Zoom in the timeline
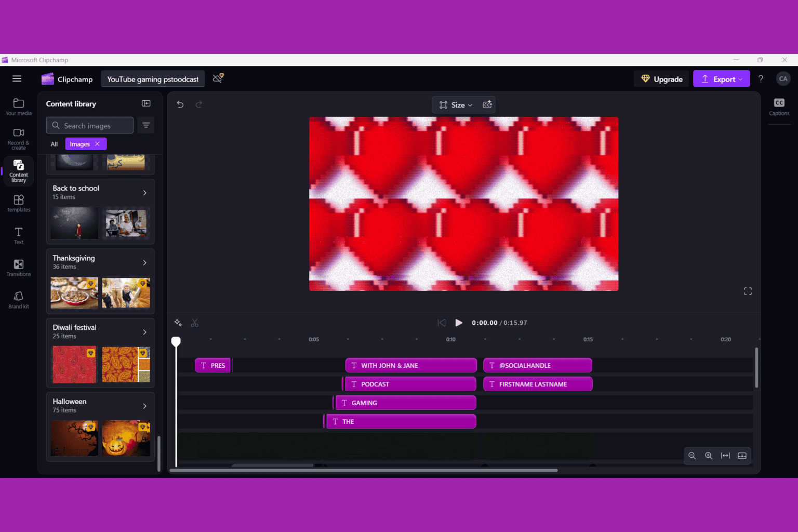The height and width of the screenshot is (532, 798). tap(709, 456)
